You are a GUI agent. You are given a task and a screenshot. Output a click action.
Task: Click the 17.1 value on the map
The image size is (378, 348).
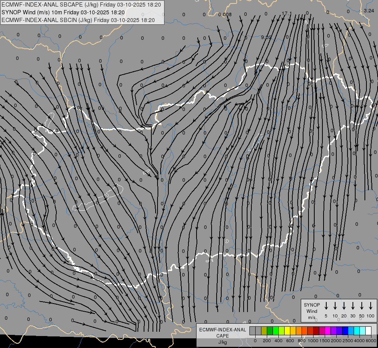tap(286, 14)
